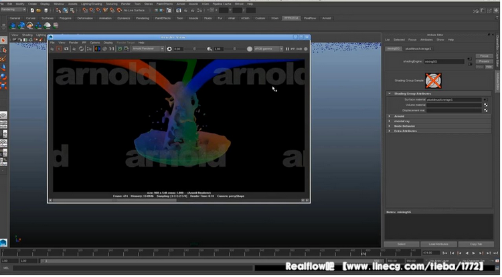Click the shadingEngine name field
Viewport: 502px width, 277px height.
(x=444, y=61)
